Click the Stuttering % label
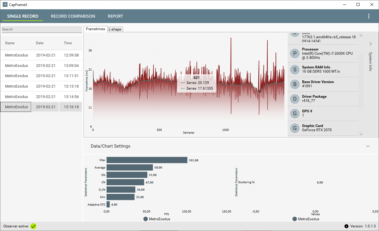This screenshot has width=379, height=231. (246, 182)
